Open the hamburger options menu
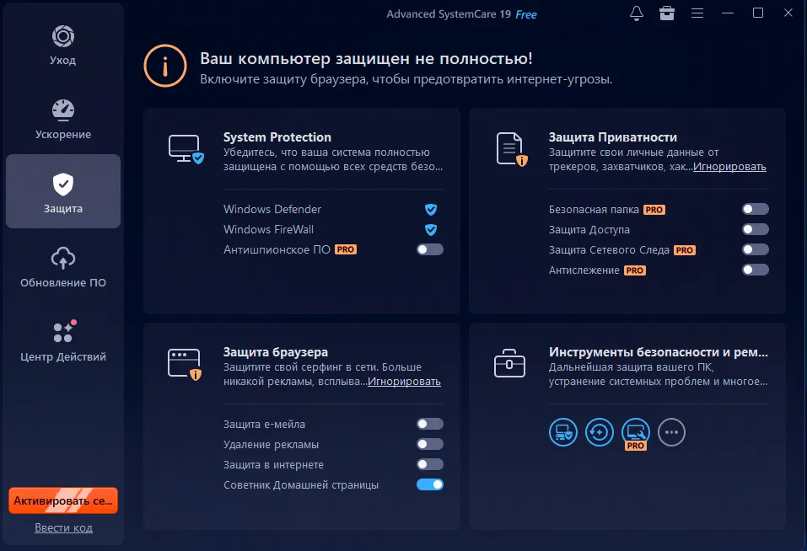Screen dimensions: 807x551 [697, 13]
